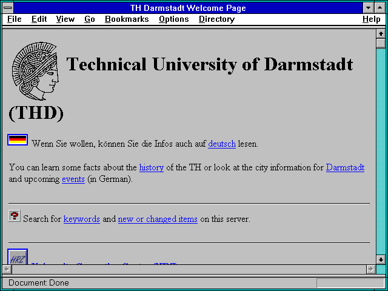Click the progress bar in the status bar
This screenshot has width=388, height=291.
[x=350, y=283]
